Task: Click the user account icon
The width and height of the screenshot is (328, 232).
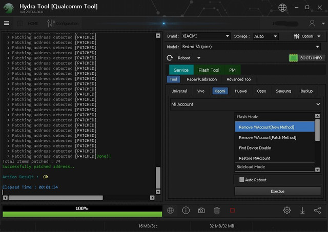Action: tap(312, 23)
